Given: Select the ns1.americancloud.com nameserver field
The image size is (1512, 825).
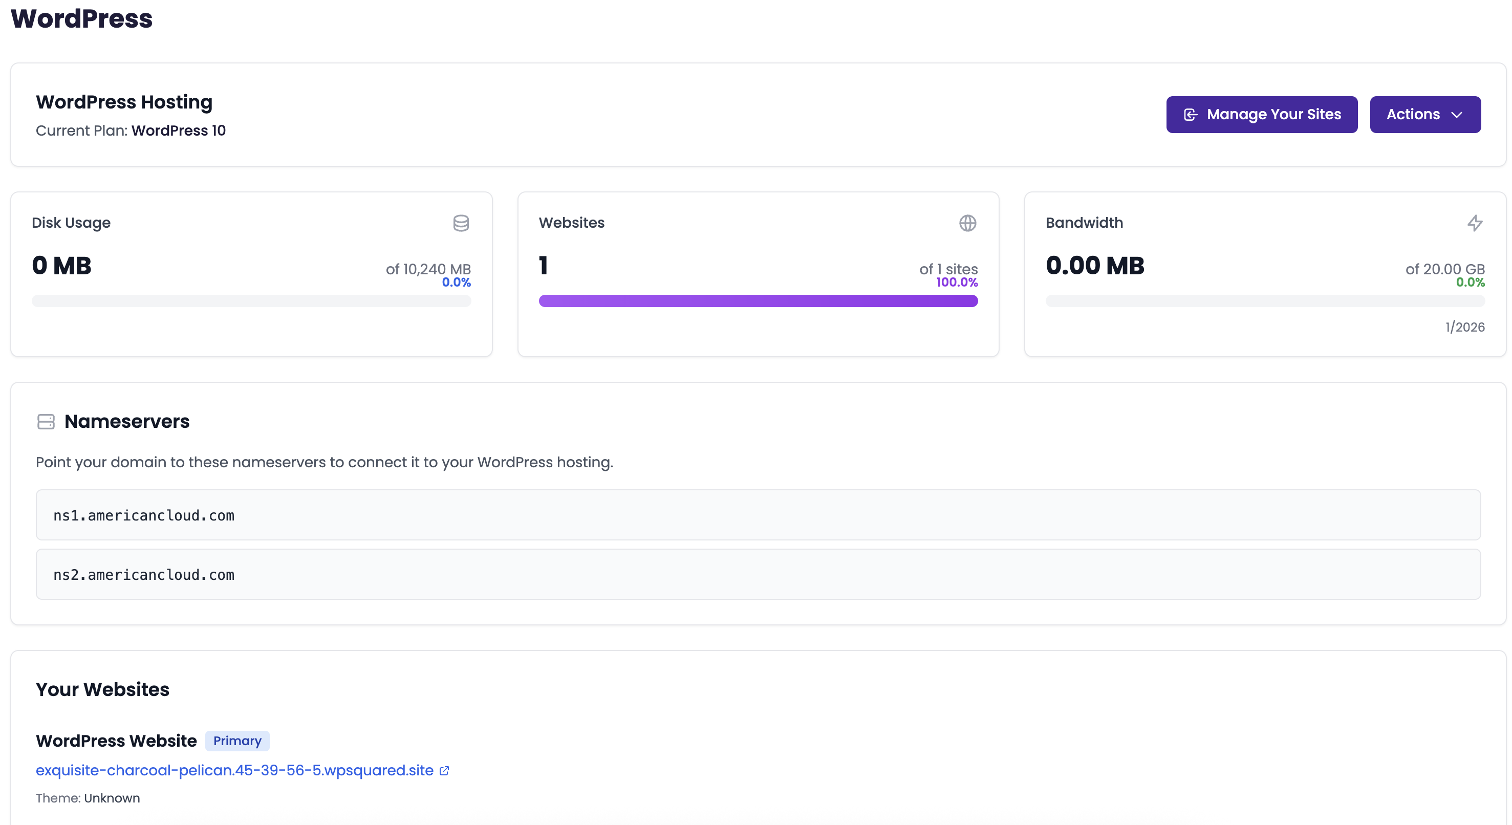Looking at the screenshot, I should (758, 515).
